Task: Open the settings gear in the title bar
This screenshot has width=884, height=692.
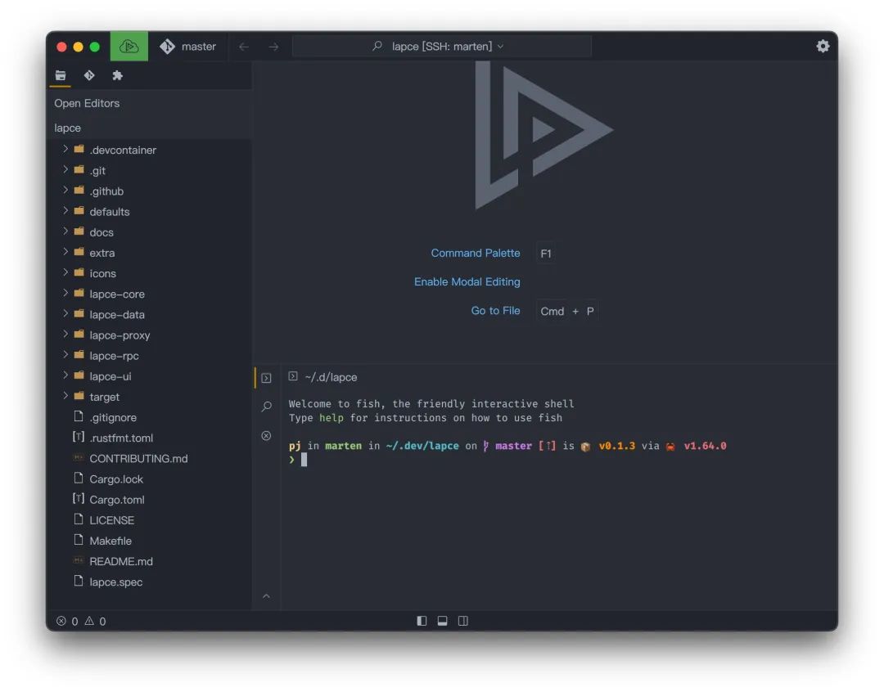Action: 823,47
